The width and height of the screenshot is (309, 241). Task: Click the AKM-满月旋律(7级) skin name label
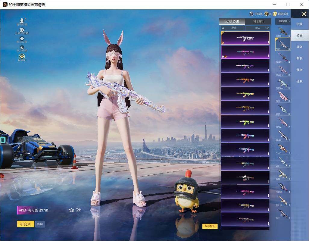[x=34, y=210]
